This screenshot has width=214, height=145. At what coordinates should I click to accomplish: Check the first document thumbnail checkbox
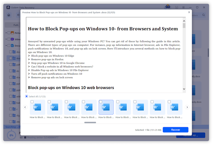click(x=32, y=102)
